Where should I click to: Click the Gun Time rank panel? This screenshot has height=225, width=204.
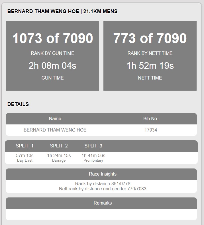click(52, 56)
